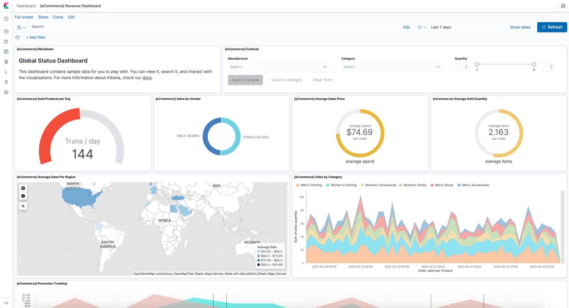Screen dimensions: 569x308
Task: Click the FEMALE (51.02%) donut label
Action: [256, 137]
